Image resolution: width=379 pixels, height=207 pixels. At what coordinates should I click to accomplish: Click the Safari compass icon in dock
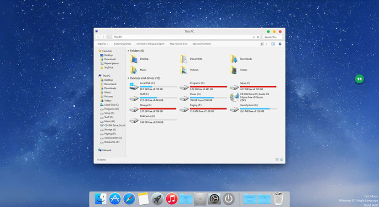(129, 198)
